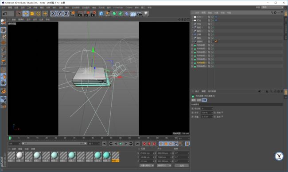Select the Scale tool icon
Viewport: 288px width, 172px height.
32,14
